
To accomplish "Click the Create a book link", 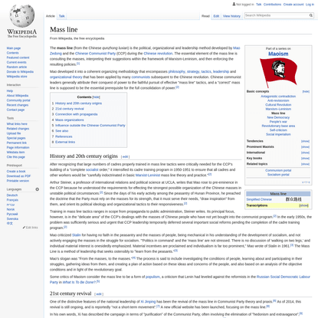I will point(16,171).
